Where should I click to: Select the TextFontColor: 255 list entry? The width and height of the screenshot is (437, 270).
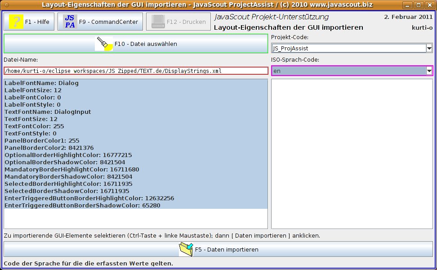coord(34,126)
